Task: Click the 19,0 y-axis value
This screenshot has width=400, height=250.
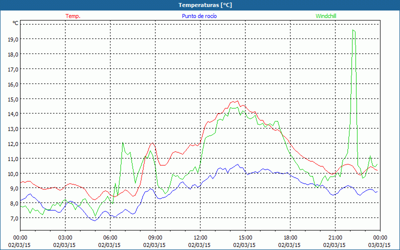Action: coord(12,39)
